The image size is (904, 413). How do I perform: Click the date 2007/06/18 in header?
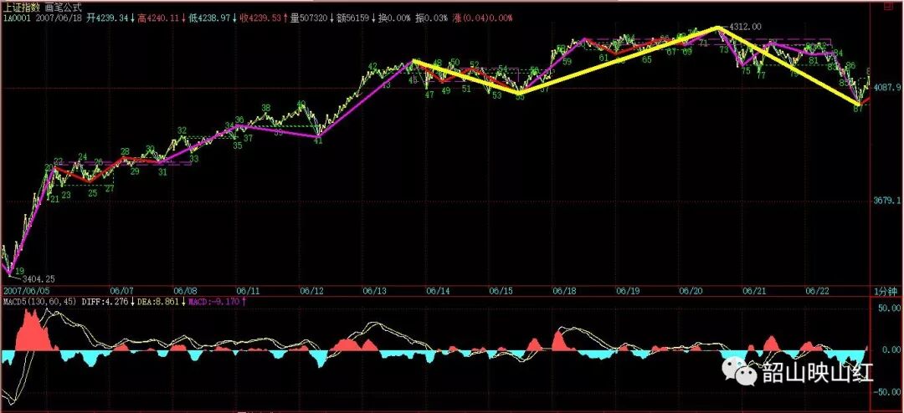click(x=59, y=18)
